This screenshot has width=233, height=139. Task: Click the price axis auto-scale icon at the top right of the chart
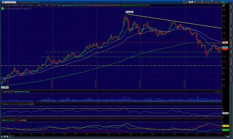click(x=224, y=5)
